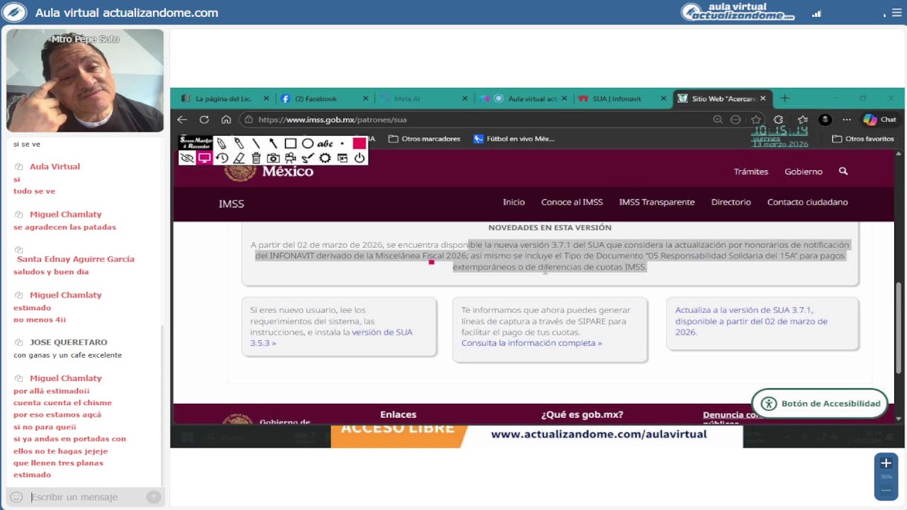Close the SUA | Infonavit tab
The image size is (907, 510).
[663, 98]
